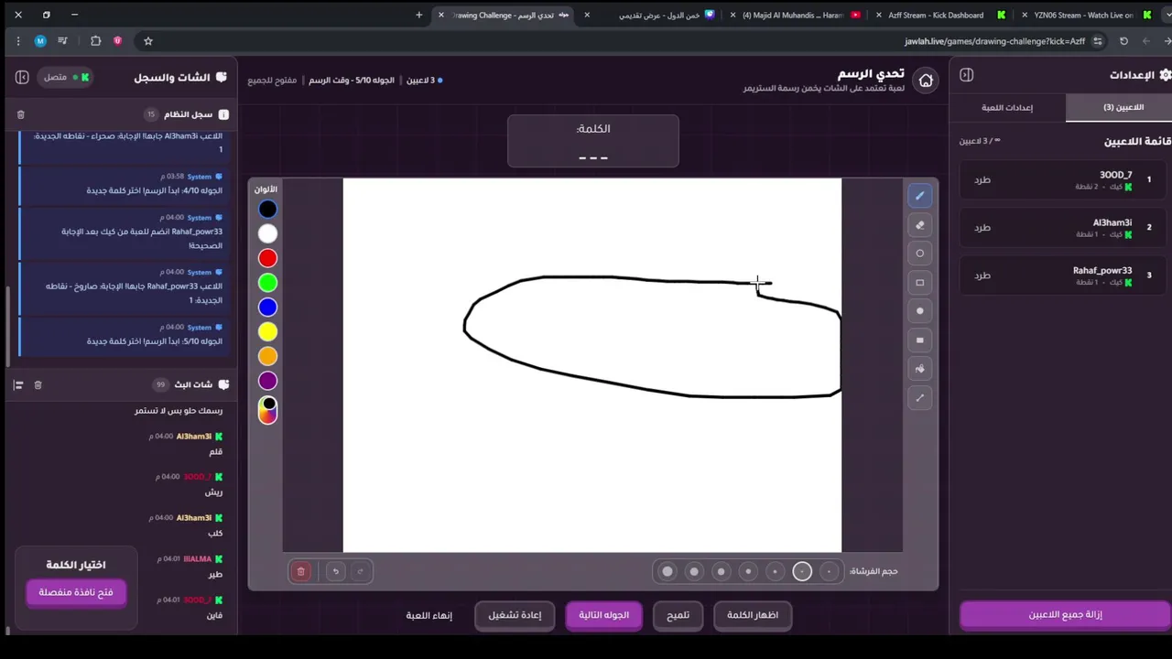Viewport: 1172px width, 659px height.
Task: Choose the sixth brush size dot
Action: (x=694, y=571)
